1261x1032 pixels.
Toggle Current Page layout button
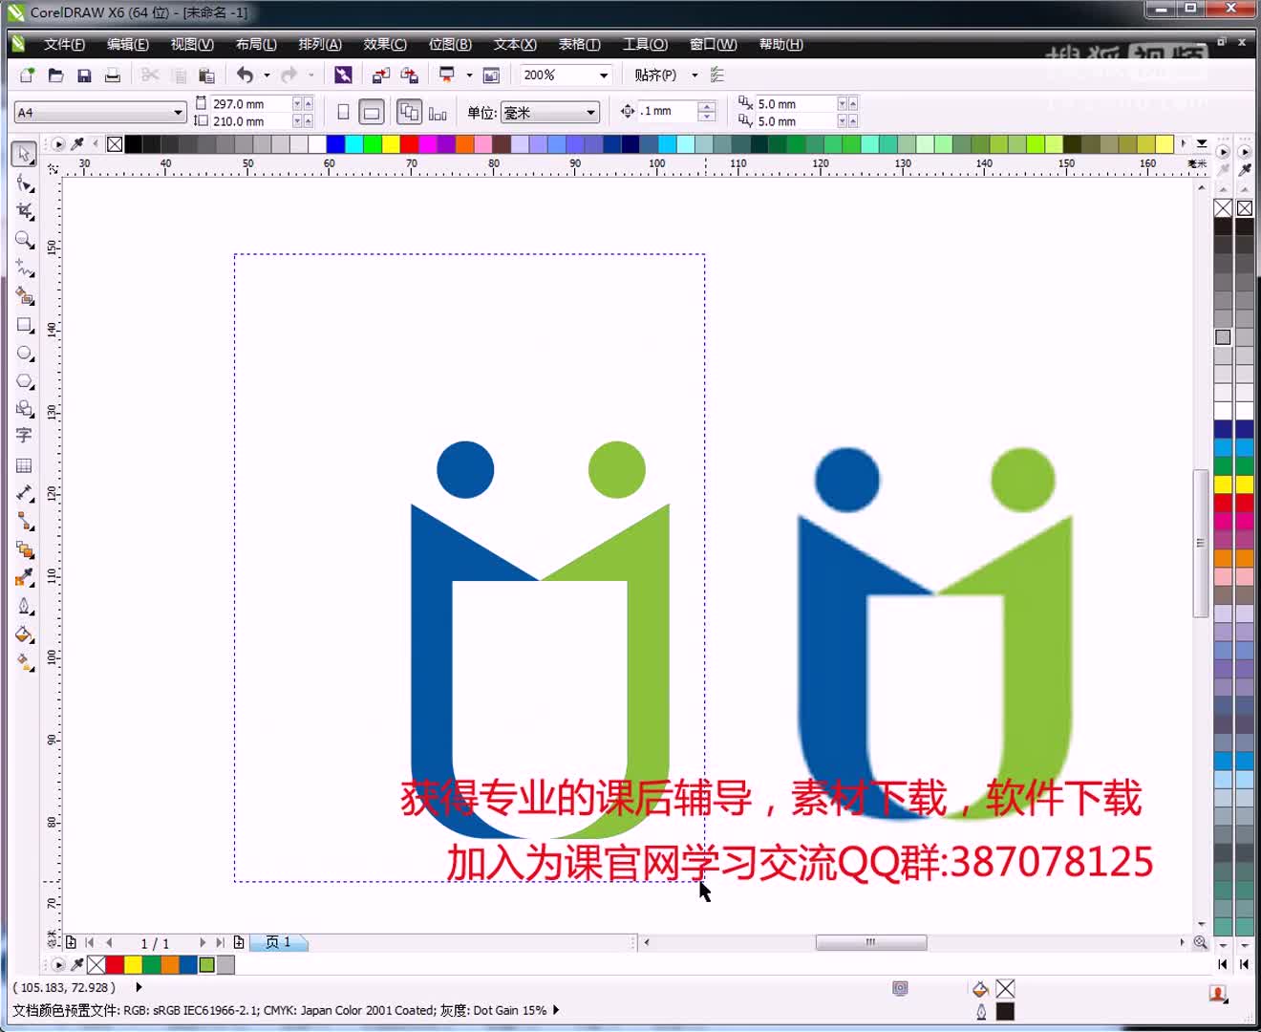tap(438, 114)
